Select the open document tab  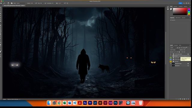pos(14,6)
